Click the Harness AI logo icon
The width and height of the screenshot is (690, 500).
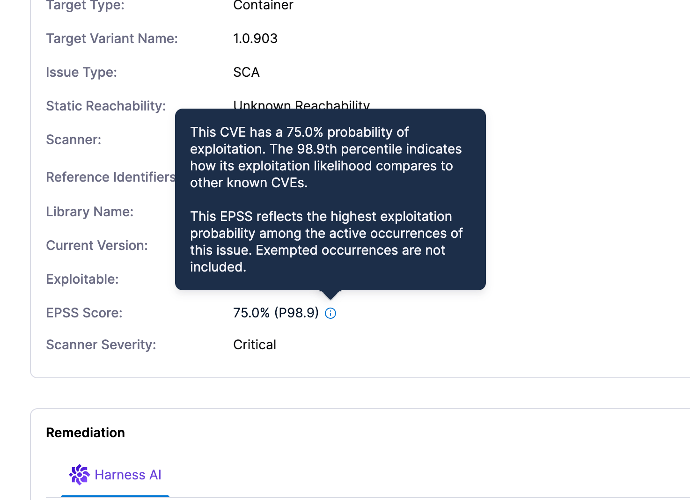pyautogui.click(x=80, y=475)
